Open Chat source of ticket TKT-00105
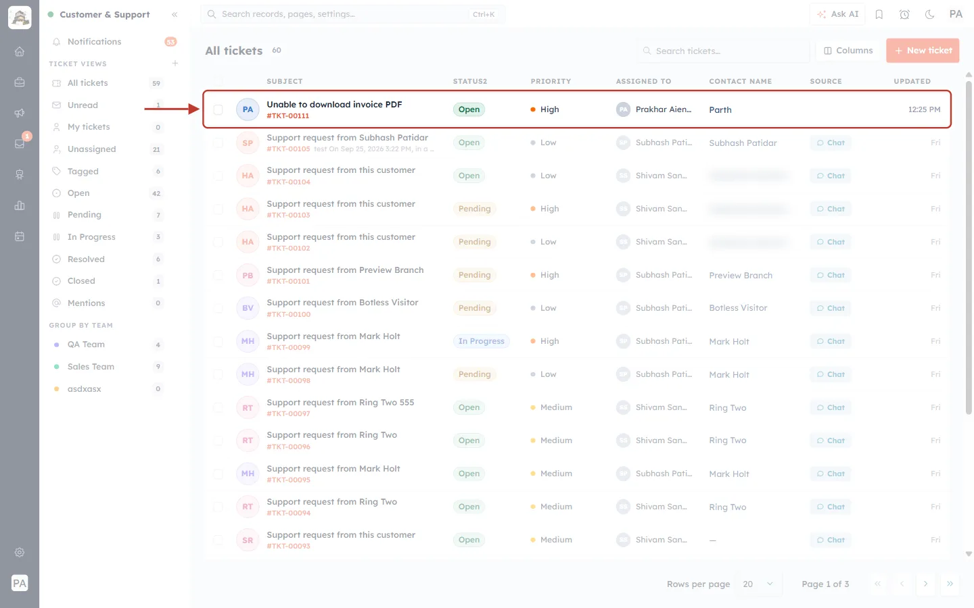The height and width of the screenshot is (608, 974). click(x=831, y=143)
